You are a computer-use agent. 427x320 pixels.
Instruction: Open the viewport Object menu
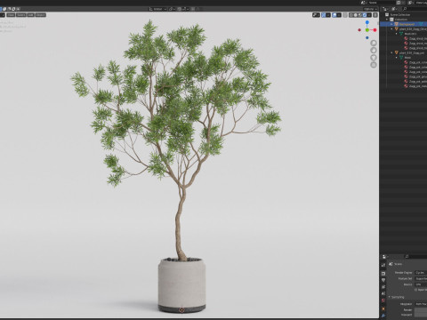(41, 15)
